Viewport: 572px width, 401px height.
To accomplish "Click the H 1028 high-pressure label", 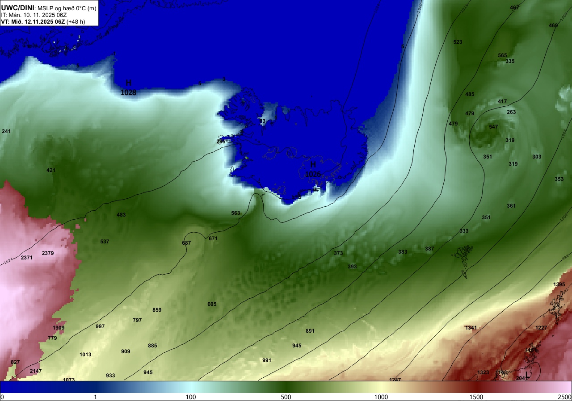I will [x=128, y=88].
